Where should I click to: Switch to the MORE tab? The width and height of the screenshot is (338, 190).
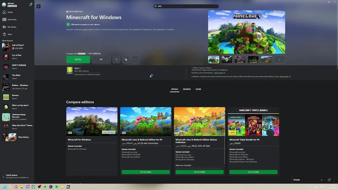pos(198,89)
